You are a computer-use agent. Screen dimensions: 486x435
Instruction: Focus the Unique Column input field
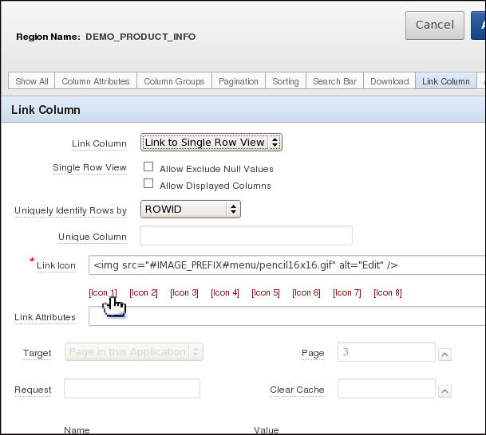tap(246, 236)
